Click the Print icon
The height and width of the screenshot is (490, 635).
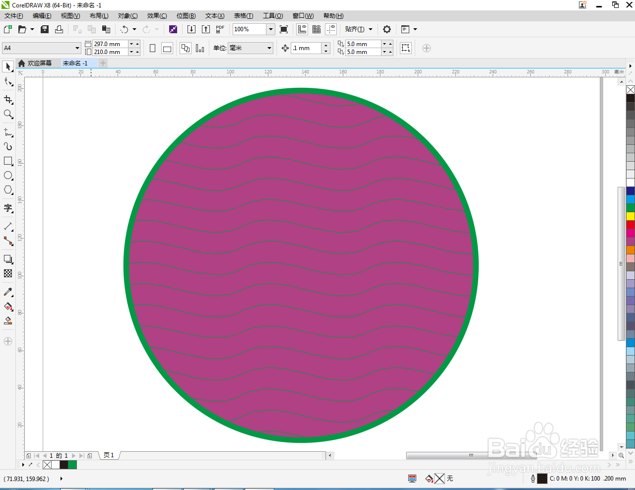point(59,29)
